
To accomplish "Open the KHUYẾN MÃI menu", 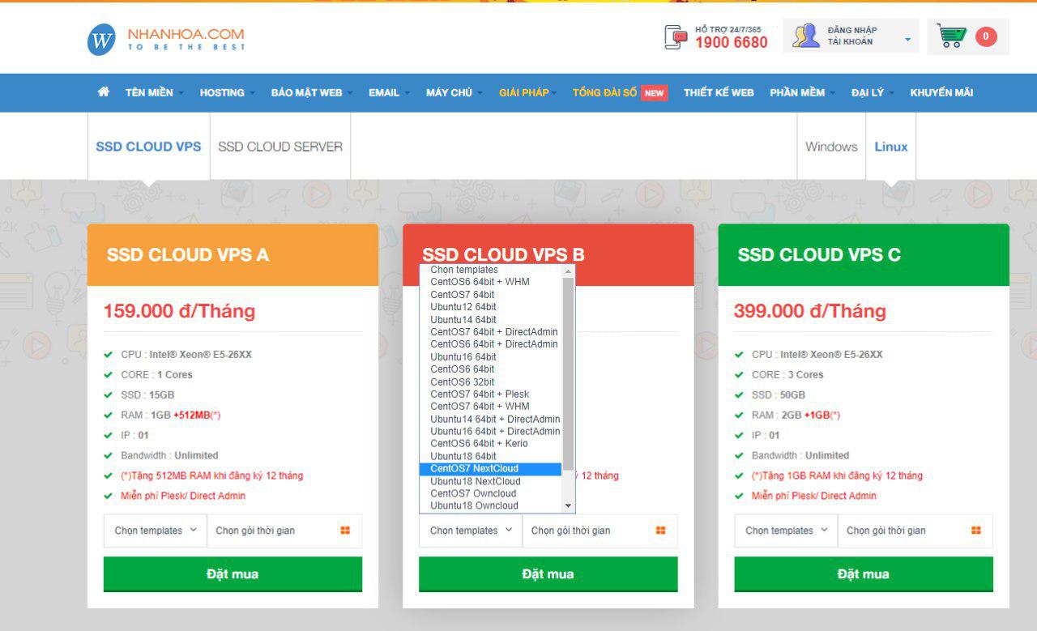I will [941, 92].
